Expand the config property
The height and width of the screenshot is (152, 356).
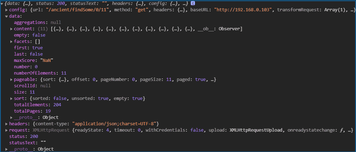6,10
